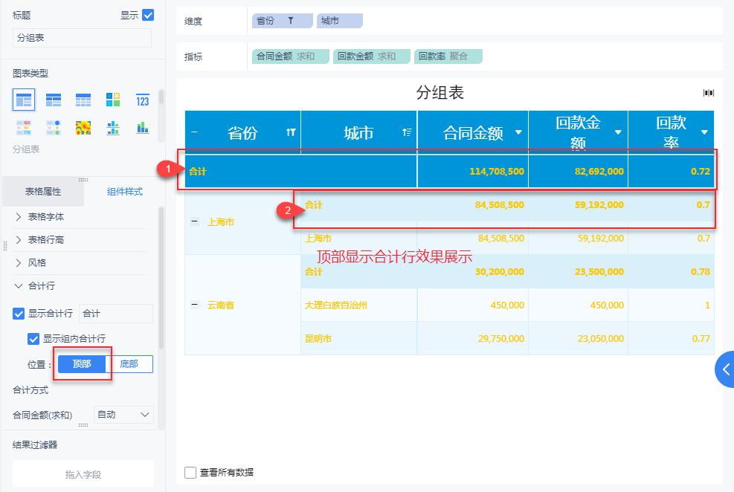The width and height of the screenshot is (734, 492).
Task: Choose the cross table chart type icon
Action: (x=54, y=100)
